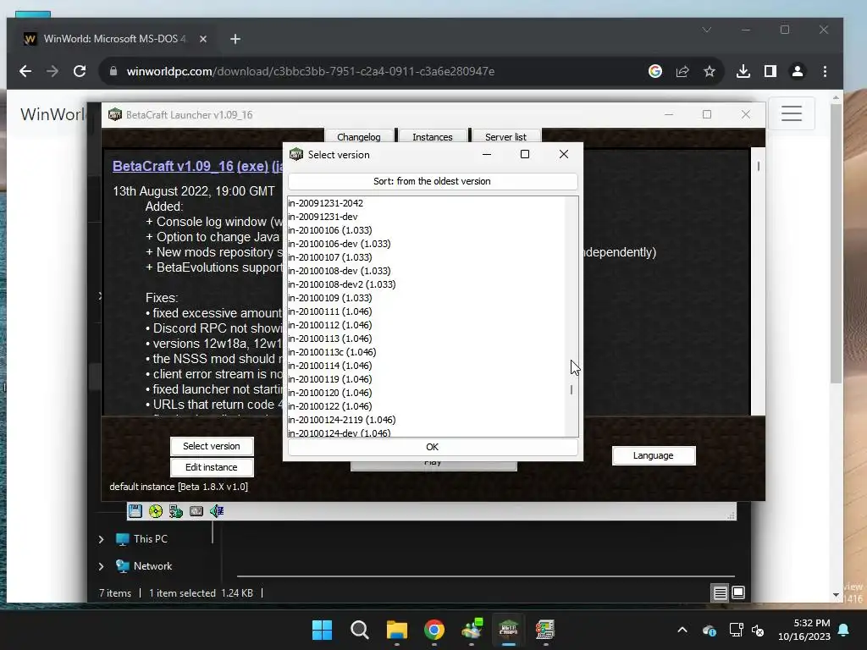Select version in-20100114 (1.046)
Screen dimensions: 867x650
(x=426, y=366)
